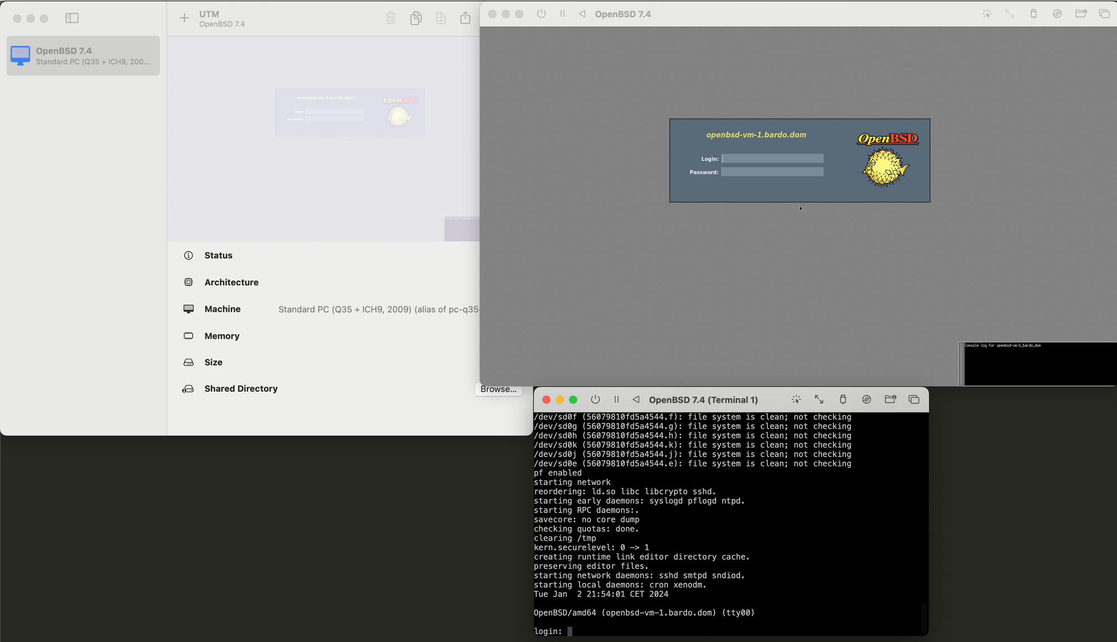Viewport: 1117px width, 642px height.
Task: Drive image icon in Terminal 1 toolbar
Action: coord(867,400)
